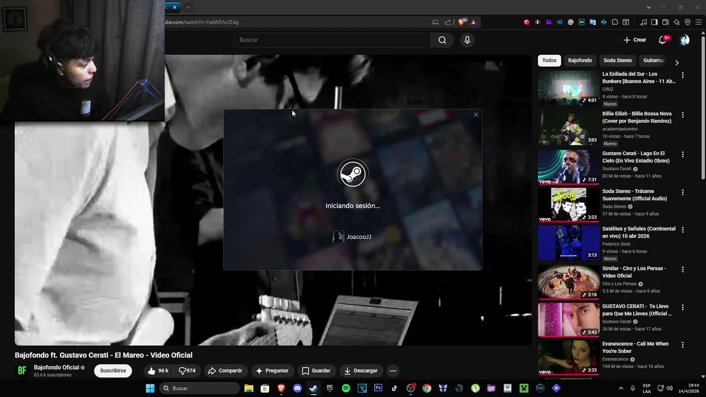706x397 pixels.
Task: Click the Crear button
Action: click(x=634, y=40)
